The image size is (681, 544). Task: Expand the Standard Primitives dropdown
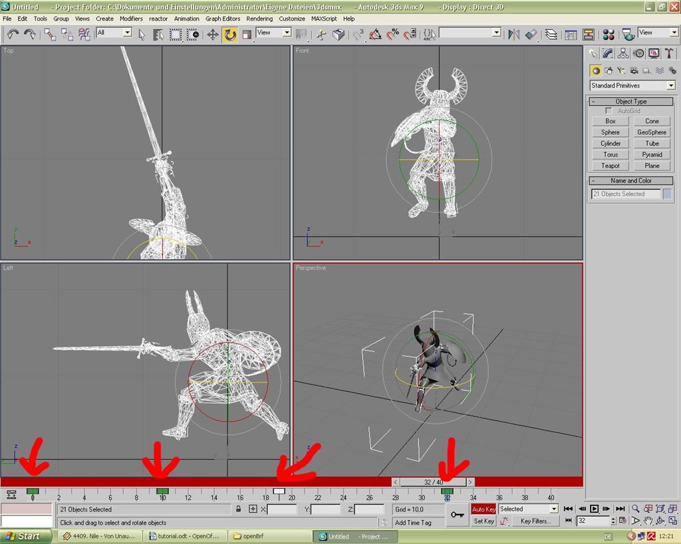[x=632, y=86]
